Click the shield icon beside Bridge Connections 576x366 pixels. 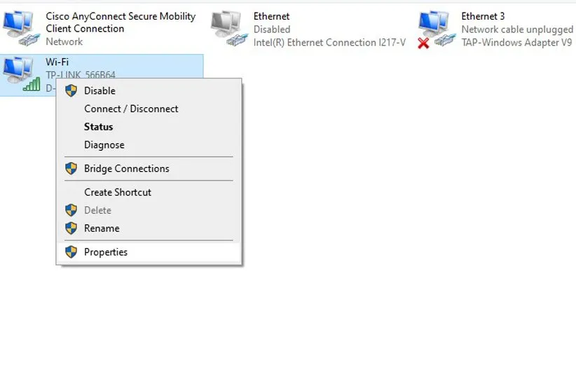71,168
